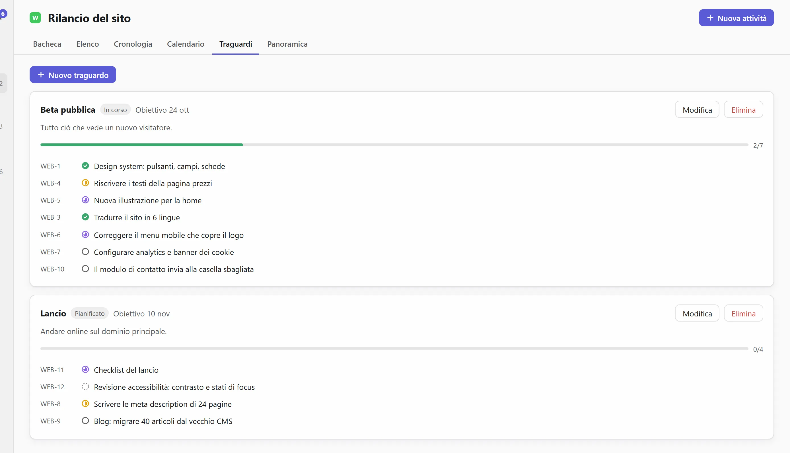Click the dashed backlog icon for WEB-12
This screenshot has height=453, width=790.
pos(85,387)
